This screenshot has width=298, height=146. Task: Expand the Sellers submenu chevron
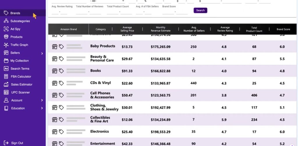(42, 53)
